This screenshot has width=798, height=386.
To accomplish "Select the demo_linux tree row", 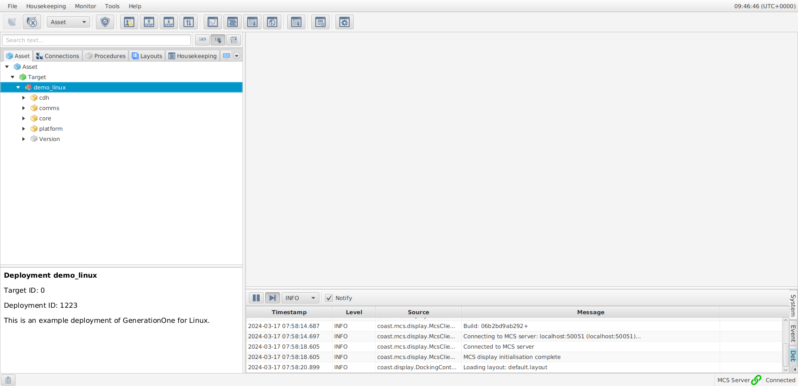I will tap(121, 87).
